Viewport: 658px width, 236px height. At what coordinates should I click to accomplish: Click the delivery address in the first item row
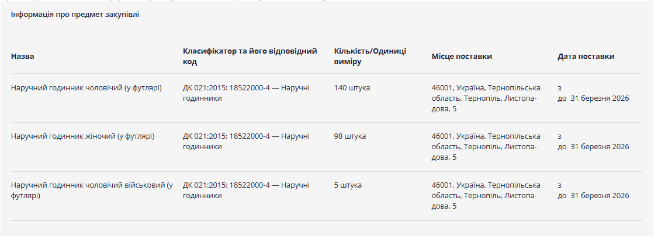pos(486,98)
